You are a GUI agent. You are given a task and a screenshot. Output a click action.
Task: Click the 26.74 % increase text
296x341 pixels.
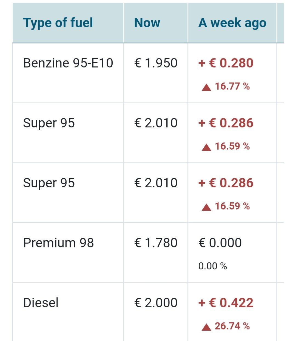(232, 326)
